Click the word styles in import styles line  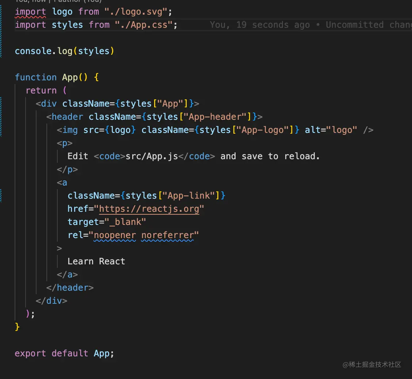[67, 25]
